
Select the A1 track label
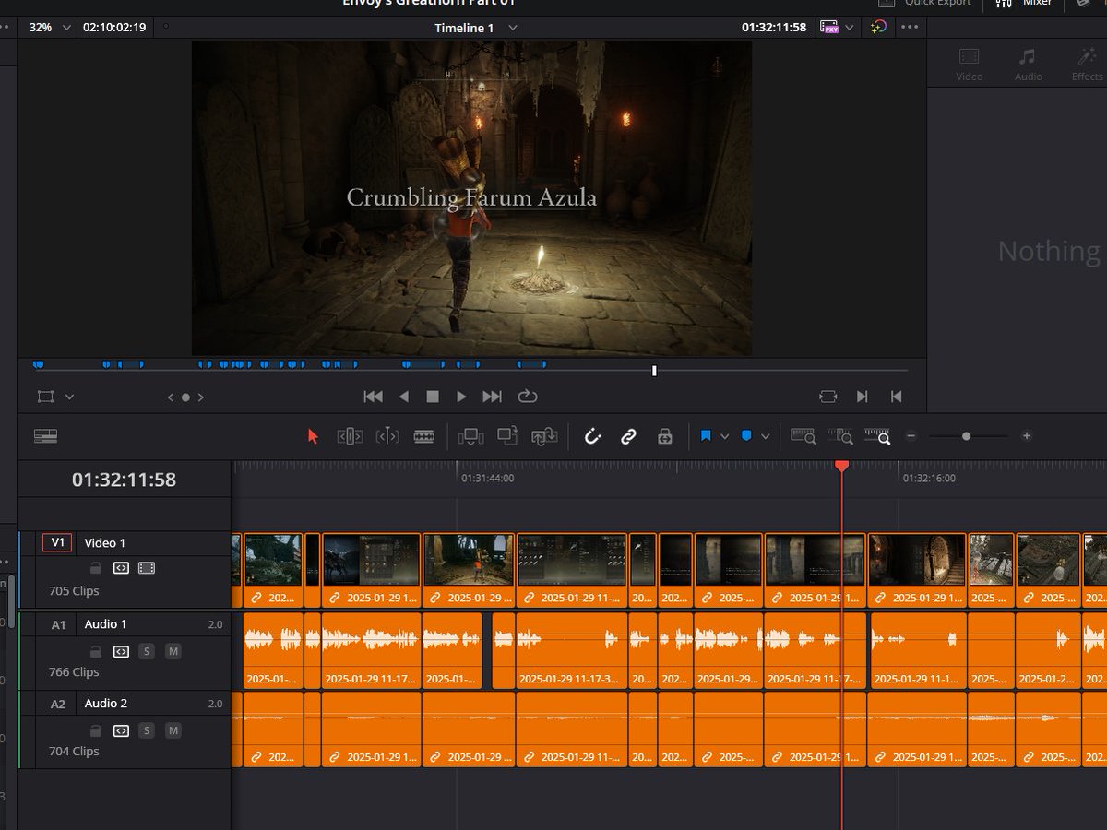tap(58, 624)
